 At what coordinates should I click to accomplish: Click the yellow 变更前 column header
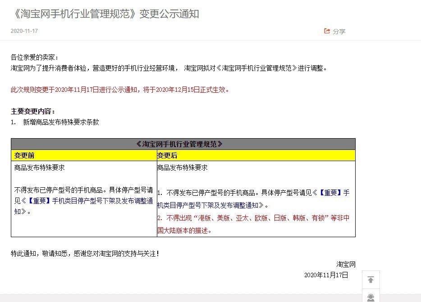pyautogui.click(x=24, y=156)
